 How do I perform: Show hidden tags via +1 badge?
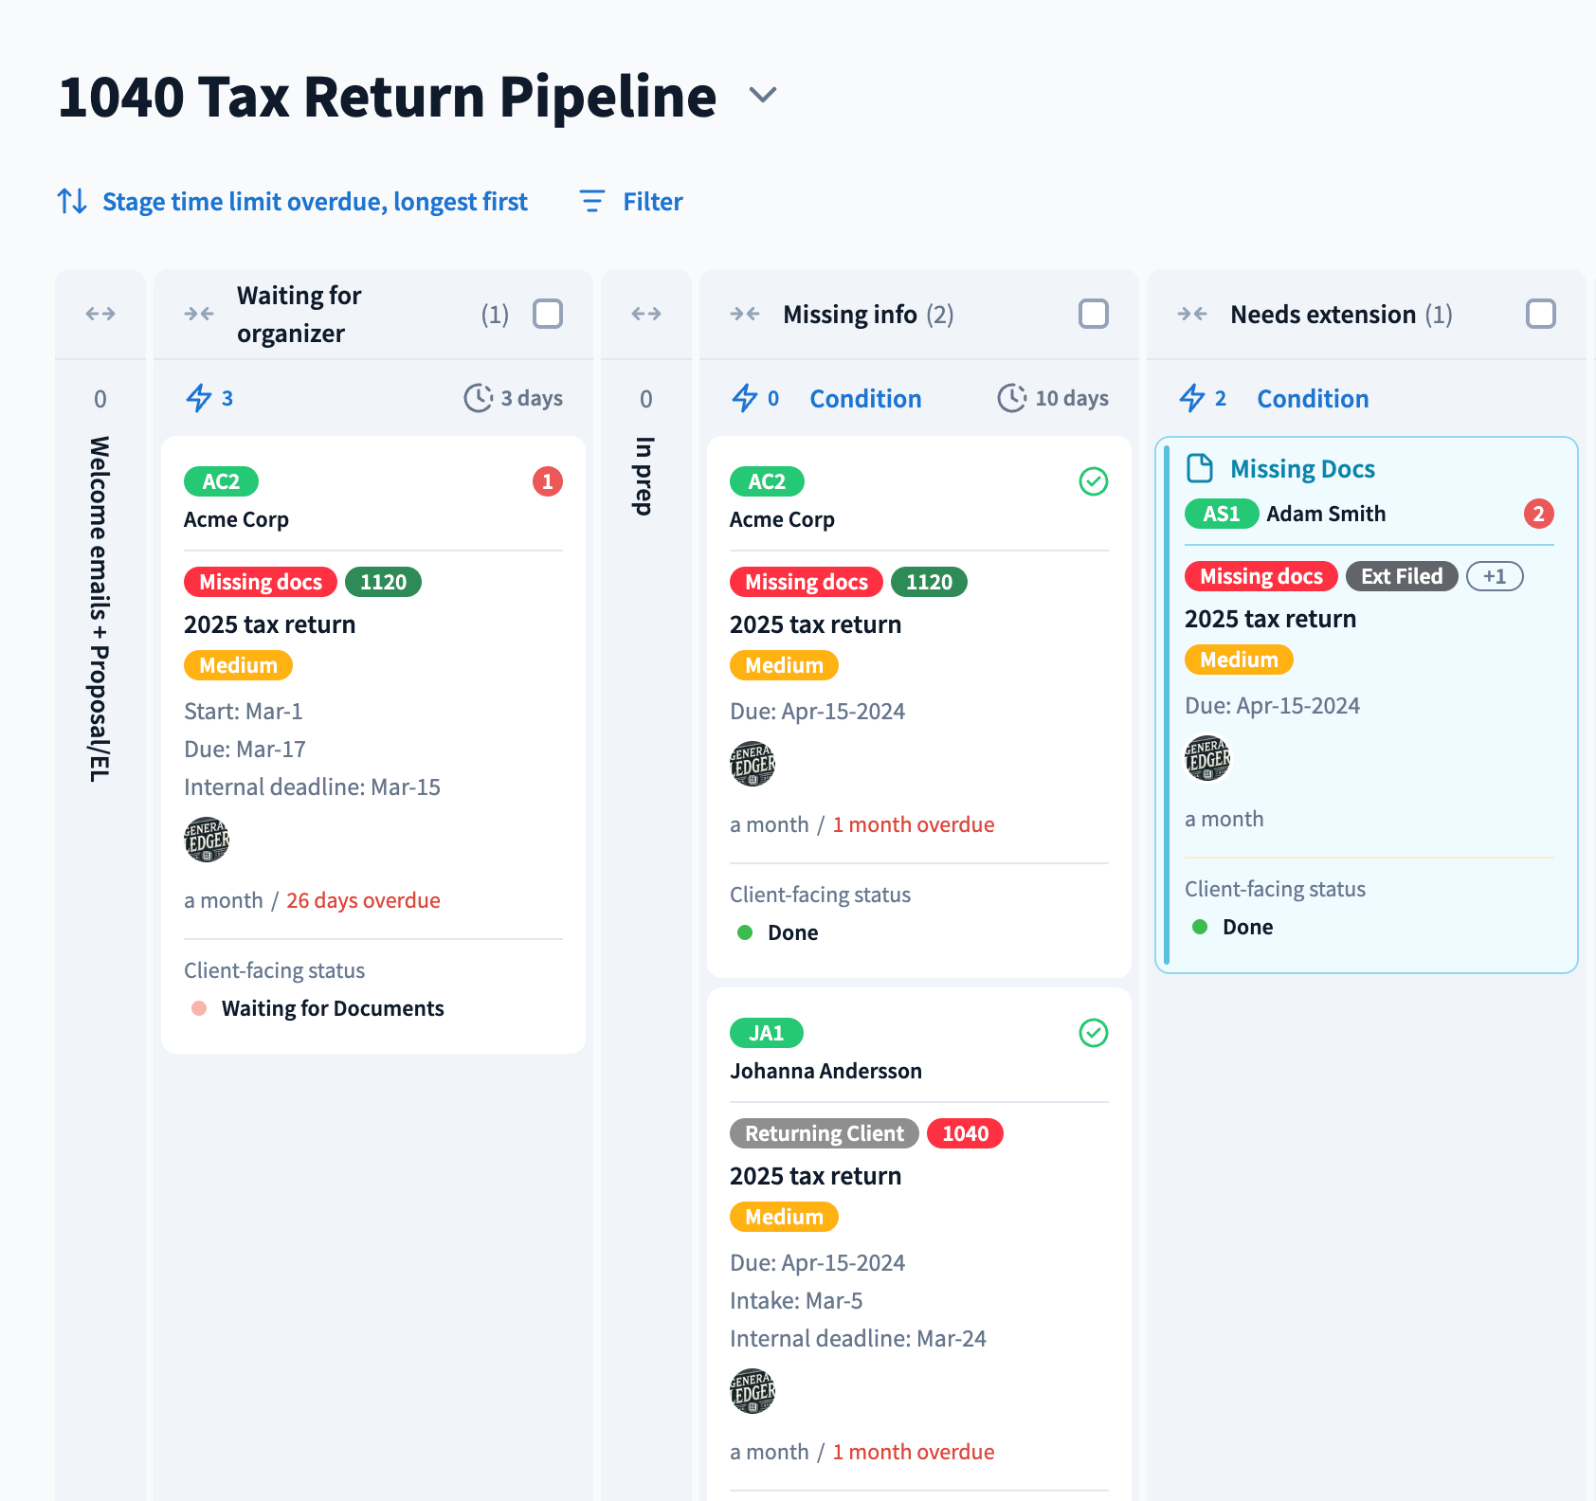click(x=1495, y=576)
